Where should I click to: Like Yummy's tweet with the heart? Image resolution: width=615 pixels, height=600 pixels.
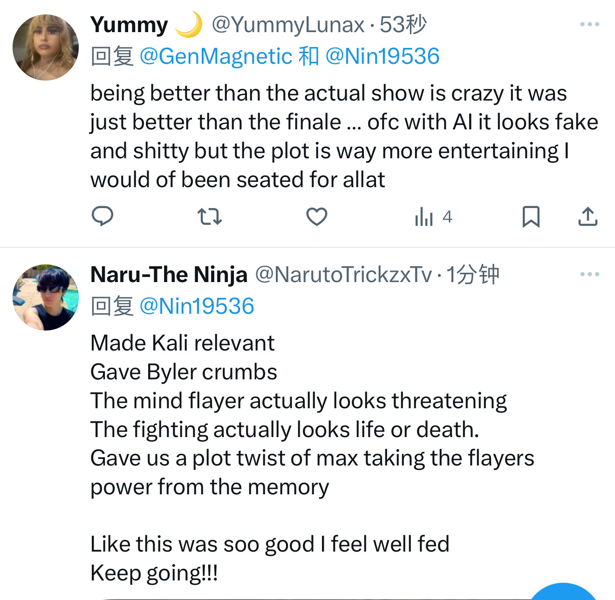coord(317,217)
